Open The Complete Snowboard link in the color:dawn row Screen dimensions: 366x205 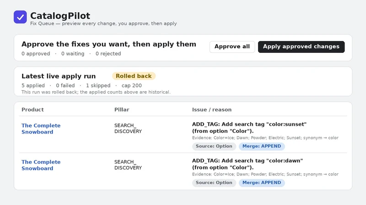[x=41, y=165]
